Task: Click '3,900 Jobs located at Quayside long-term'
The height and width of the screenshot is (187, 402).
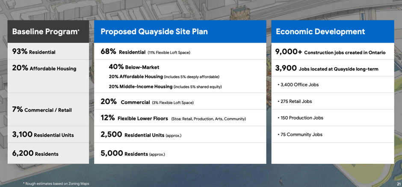Action: [x=327, y=68]
